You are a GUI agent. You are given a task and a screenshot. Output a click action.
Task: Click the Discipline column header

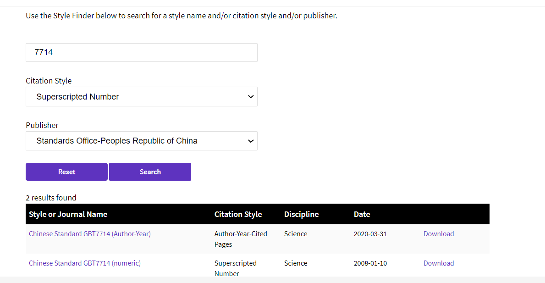[301, 214]
